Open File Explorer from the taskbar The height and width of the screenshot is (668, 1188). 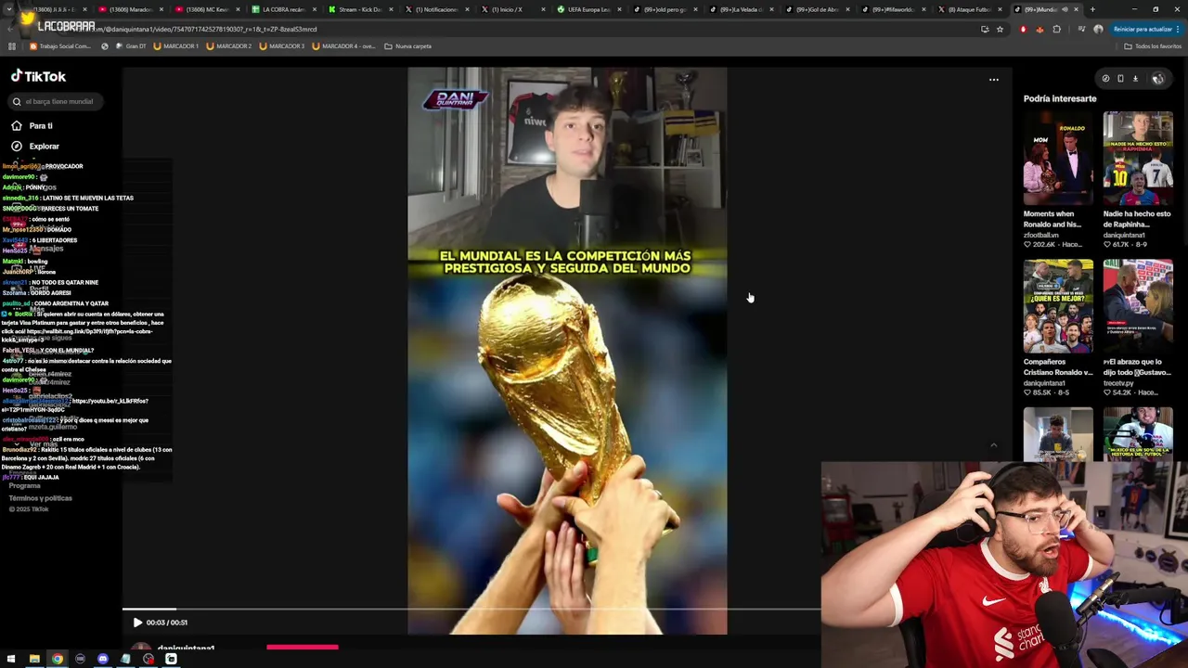[34, 659]
